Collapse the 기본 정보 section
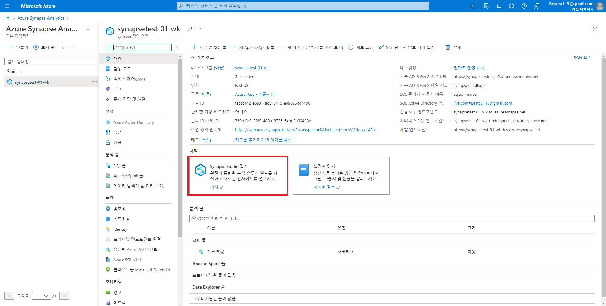606x306 pixels. pos(202,58)
